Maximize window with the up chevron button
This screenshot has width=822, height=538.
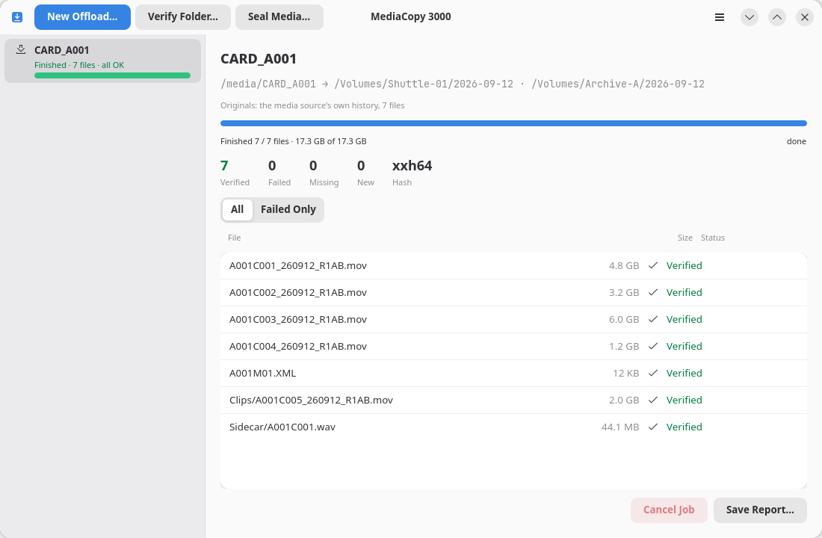(777, 17)
